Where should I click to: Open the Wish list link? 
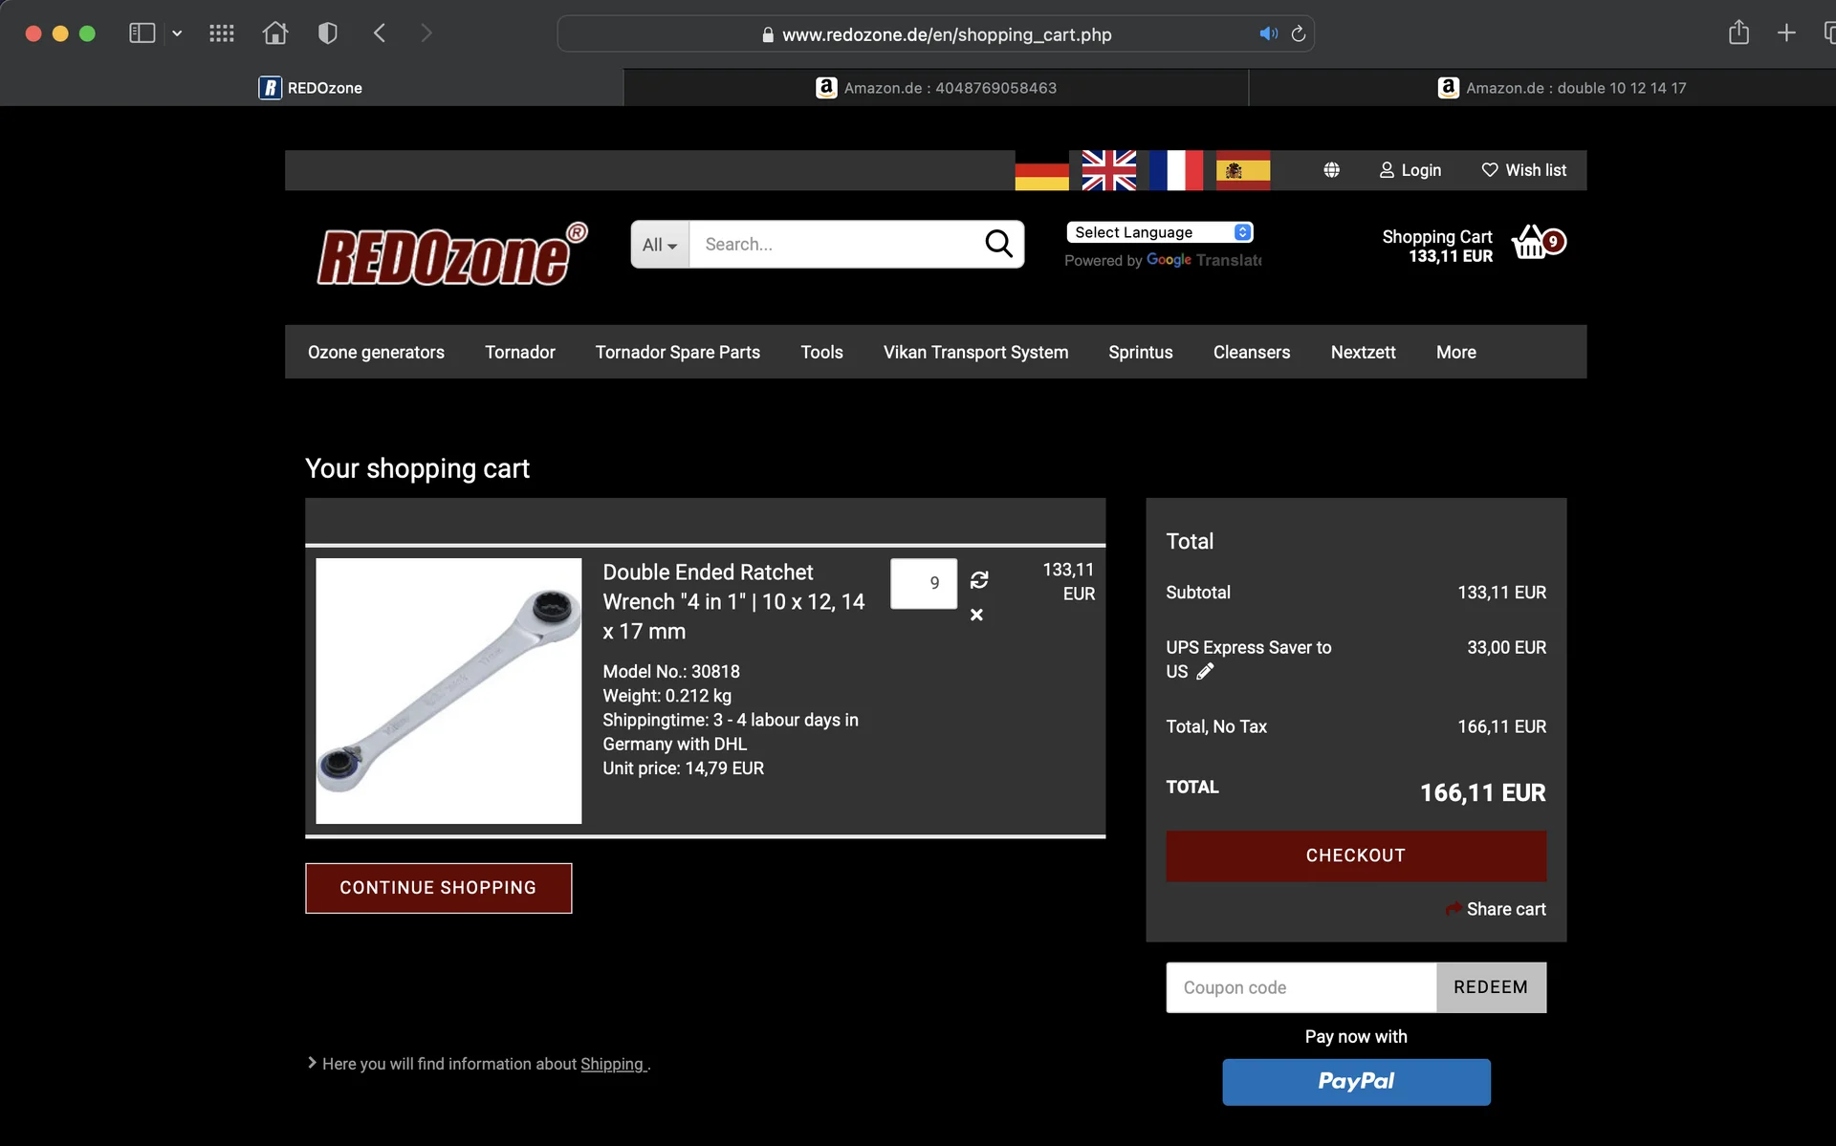point(1524,170)
